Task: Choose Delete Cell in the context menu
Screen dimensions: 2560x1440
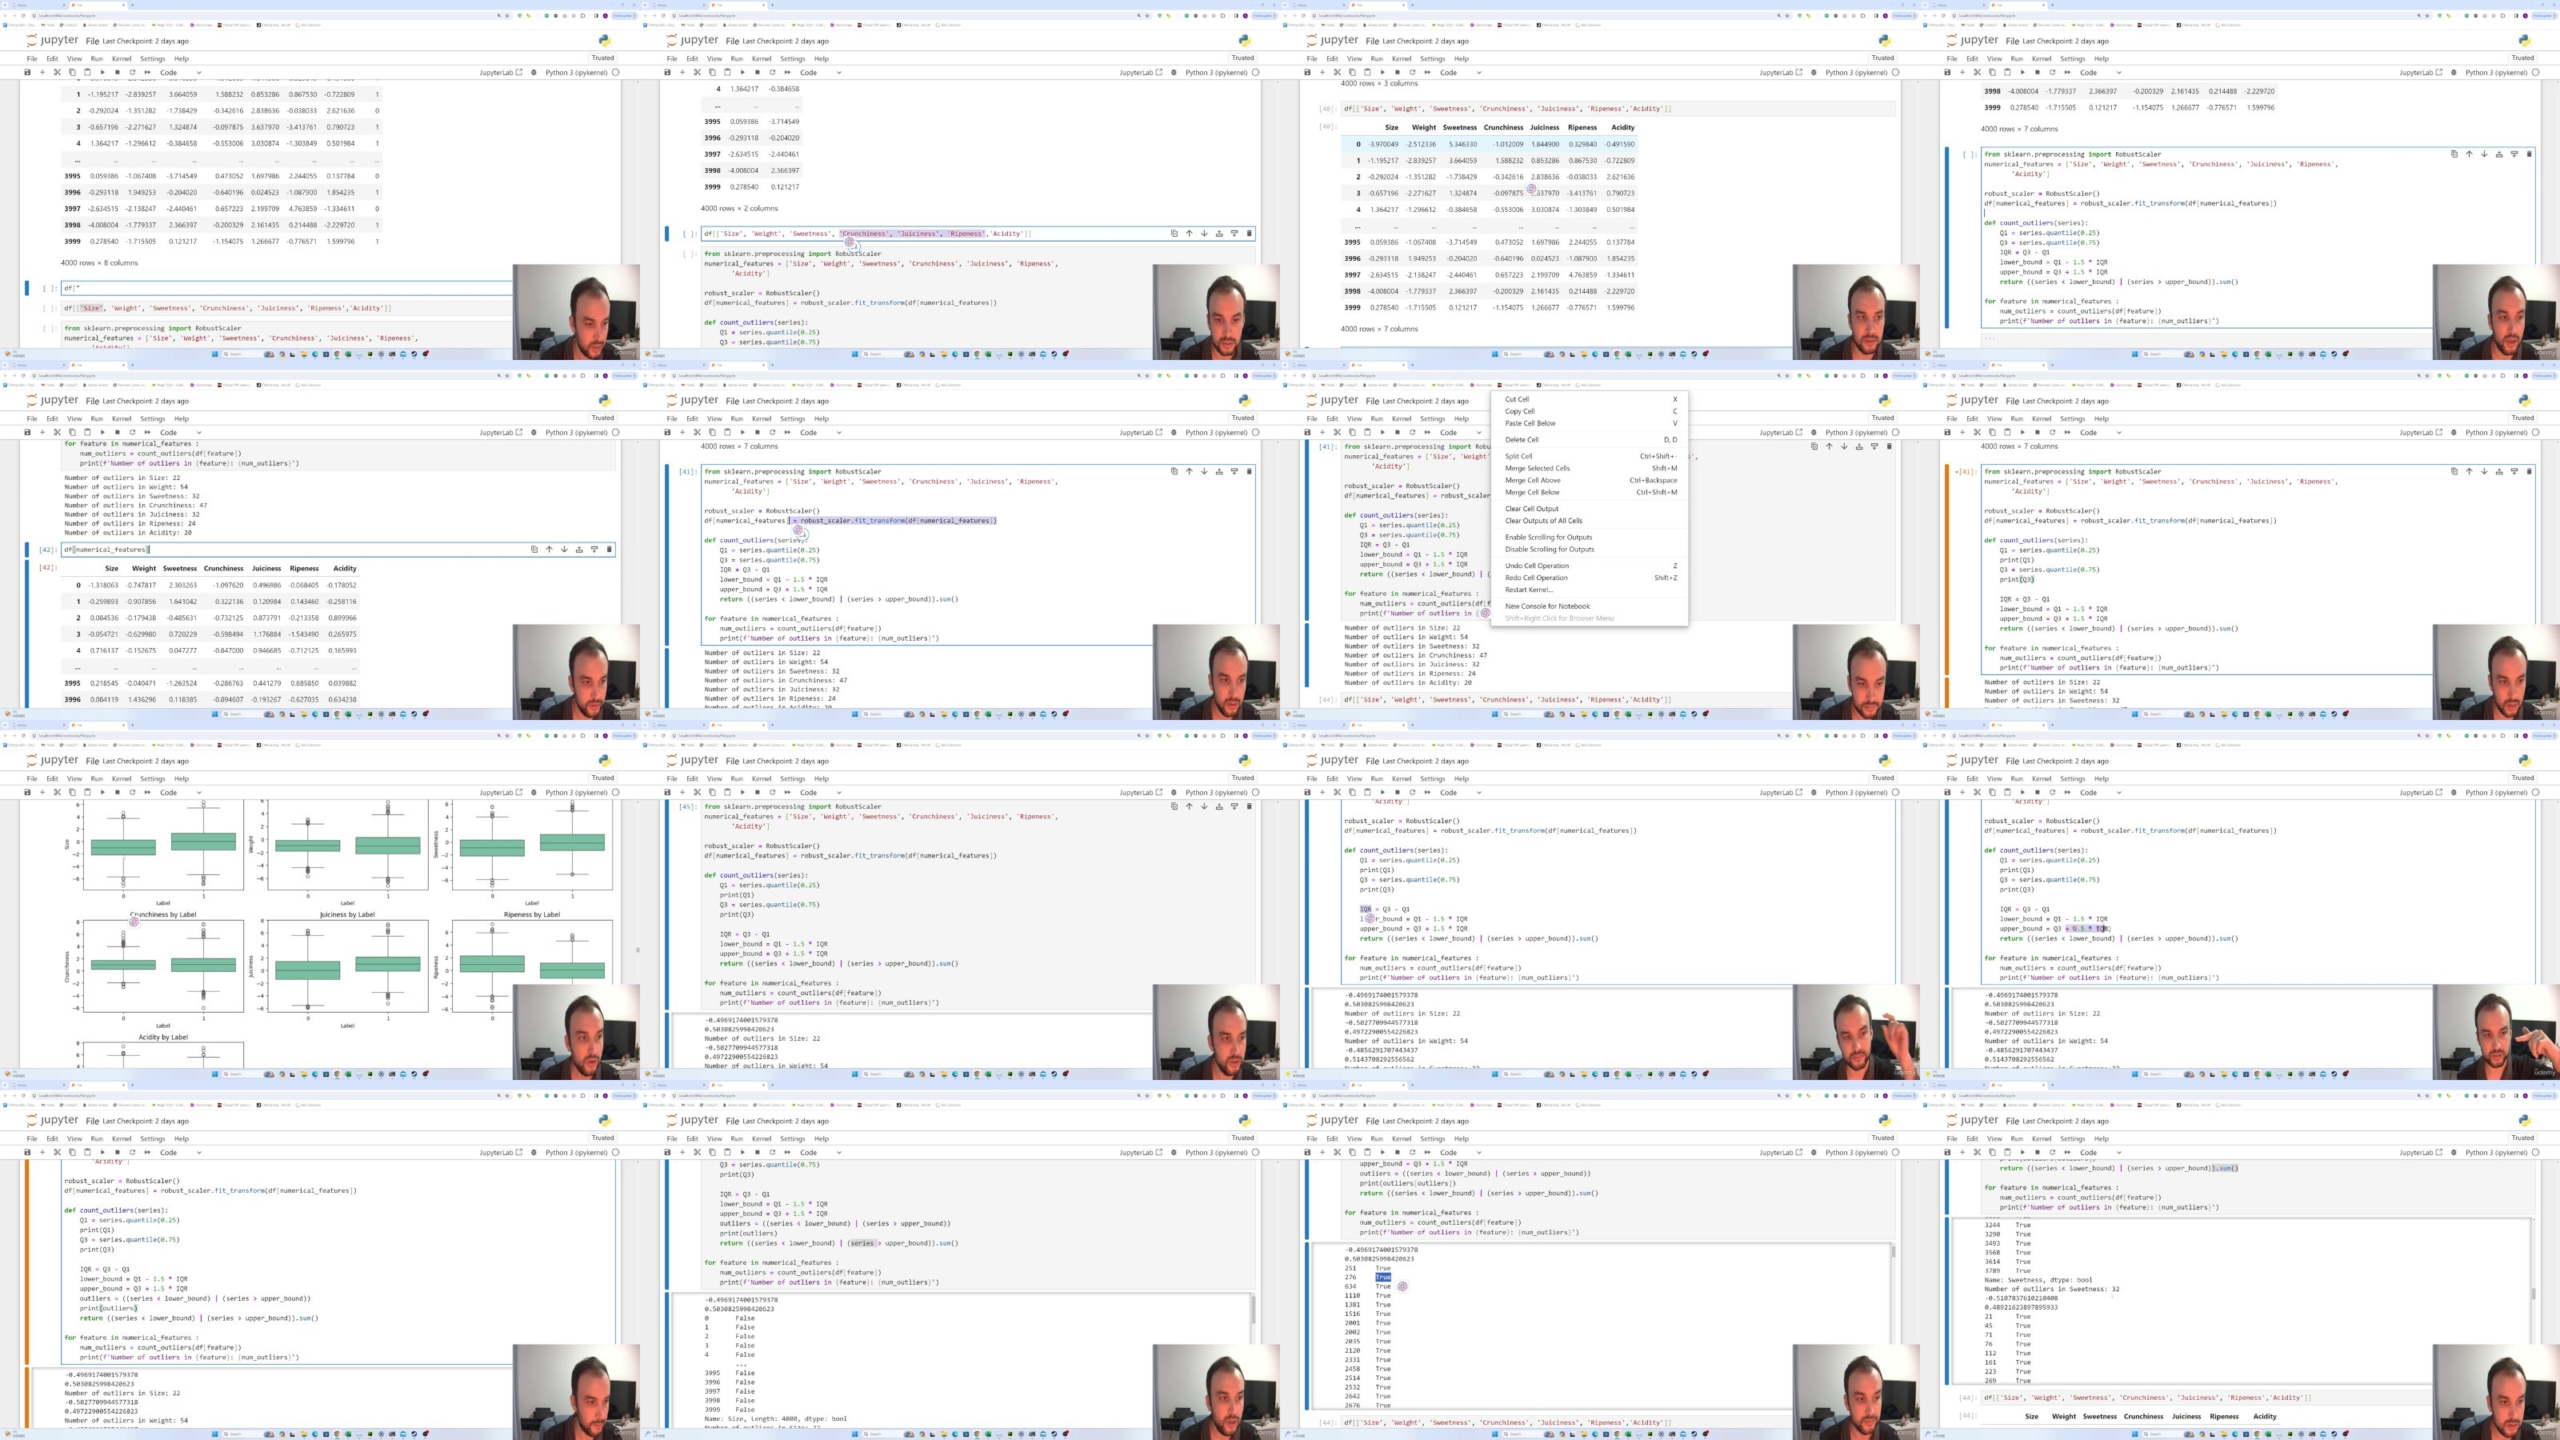Action: click(x=1589, y=439)
